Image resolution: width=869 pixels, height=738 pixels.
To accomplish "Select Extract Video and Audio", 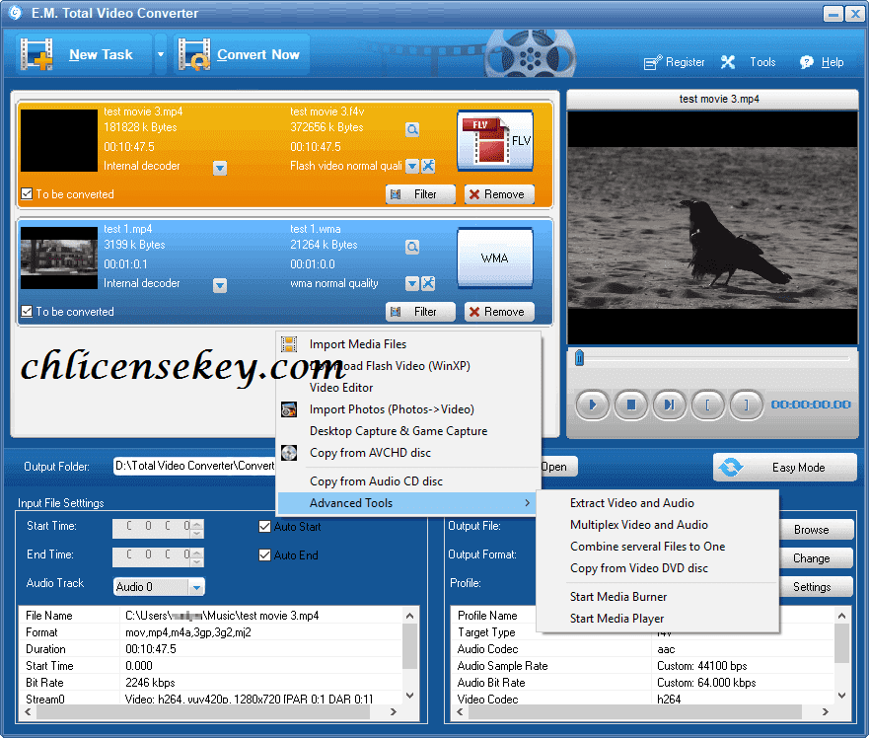I will click(657, 503).
